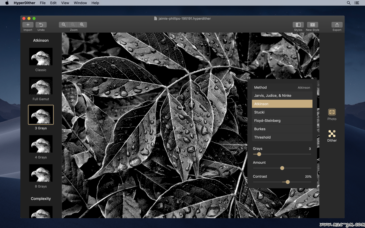This screenshot has width=365, height=228.
Task: Open the View menu
Action: [65, 3]
